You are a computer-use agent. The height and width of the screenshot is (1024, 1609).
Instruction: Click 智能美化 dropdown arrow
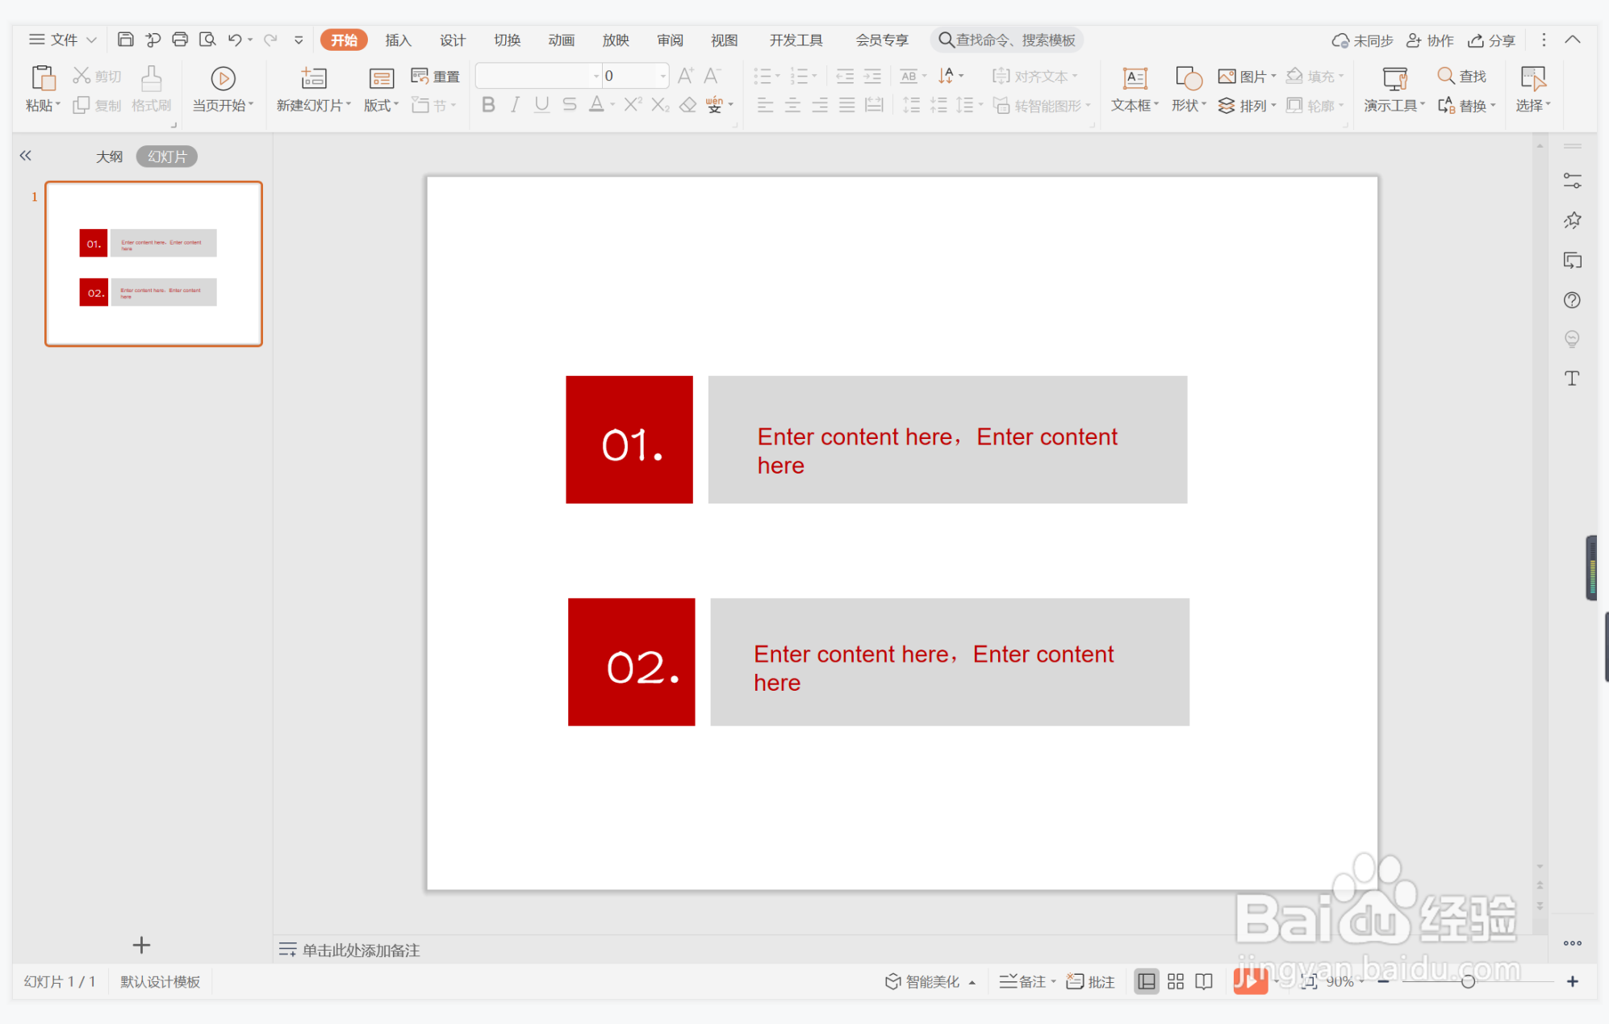click(x=978, y=983)
